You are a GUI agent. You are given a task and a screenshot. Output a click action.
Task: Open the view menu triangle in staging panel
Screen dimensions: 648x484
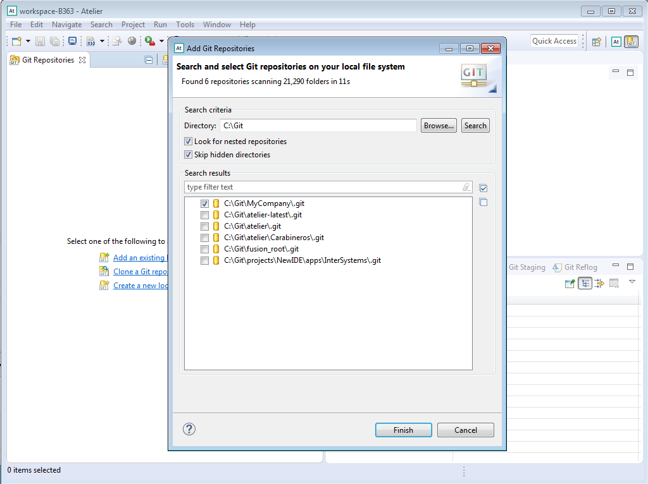point(632,282)
